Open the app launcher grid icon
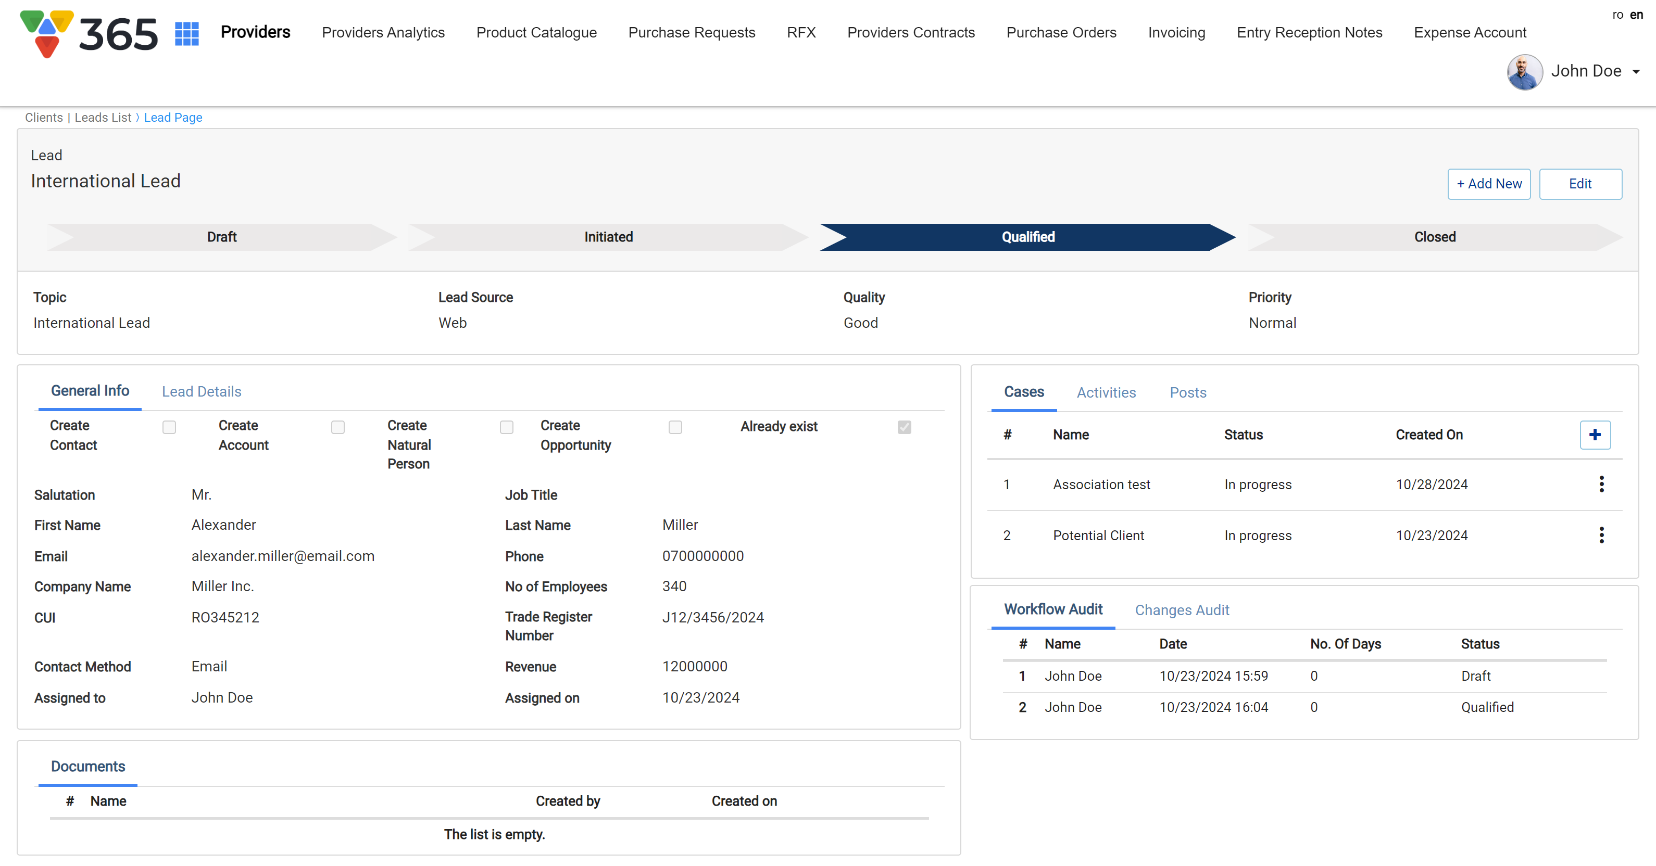Viewport: 1656px width, 866px height. (186, 33)
